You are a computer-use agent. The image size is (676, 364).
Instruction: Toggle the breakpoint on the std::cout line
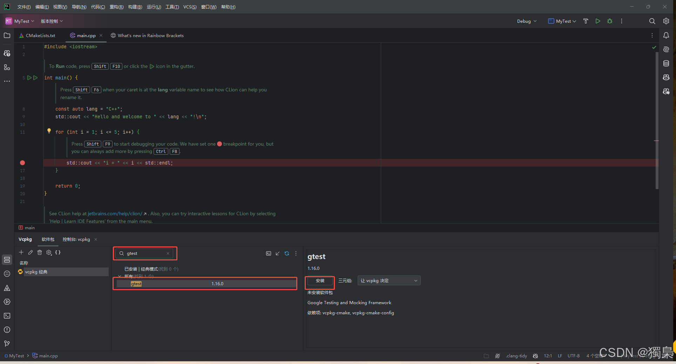pos(22,163)
